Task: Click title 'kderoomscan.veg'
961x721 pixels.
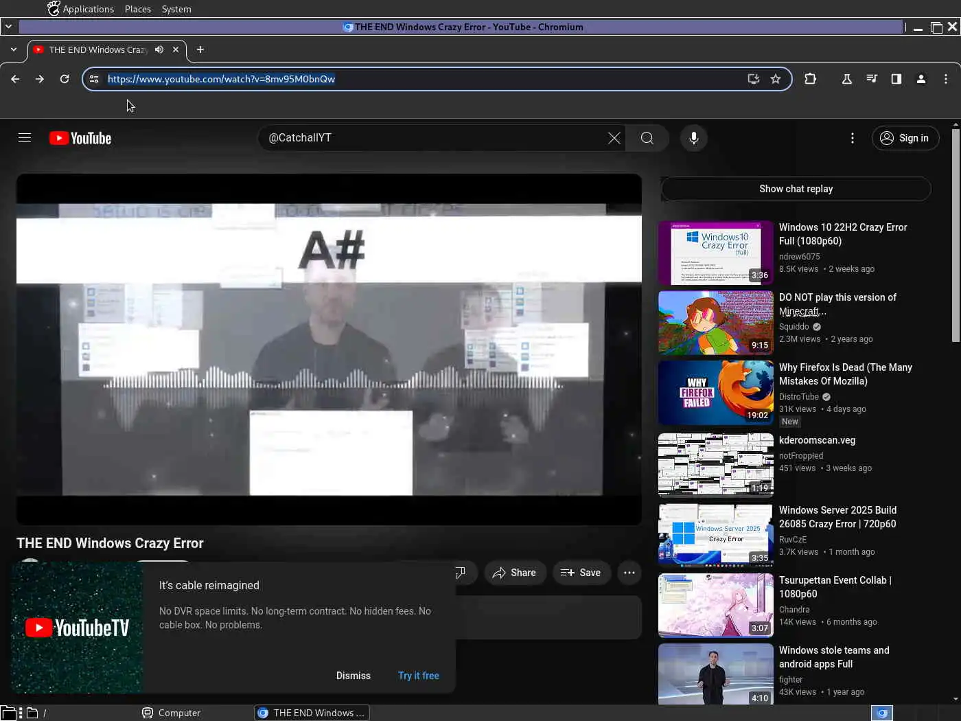Action: 817,440
